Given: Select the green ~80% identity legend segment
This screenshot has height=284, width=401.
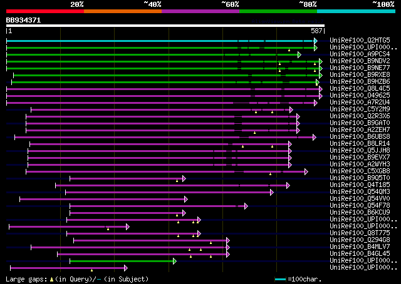Looking at the screenshot, I should (278, 11).
